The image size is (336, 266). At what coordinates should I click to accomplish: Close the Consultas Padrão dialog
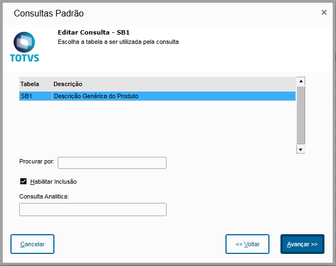coord(324,13)
